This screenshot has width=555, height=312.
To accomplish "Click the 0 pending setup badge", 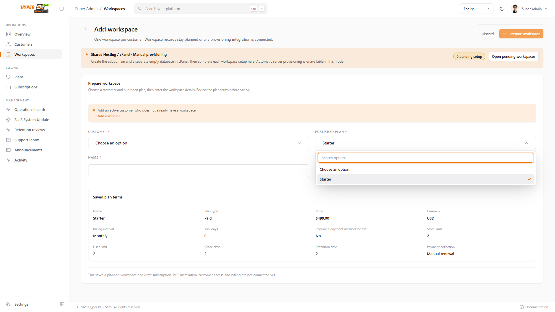I will tap(469, 57).
